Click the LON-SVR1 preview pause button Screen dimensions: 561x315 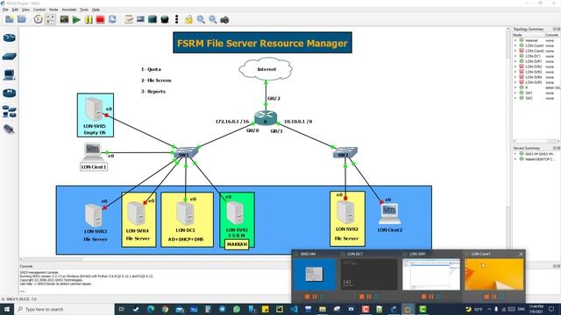click(x=431, y=297)
